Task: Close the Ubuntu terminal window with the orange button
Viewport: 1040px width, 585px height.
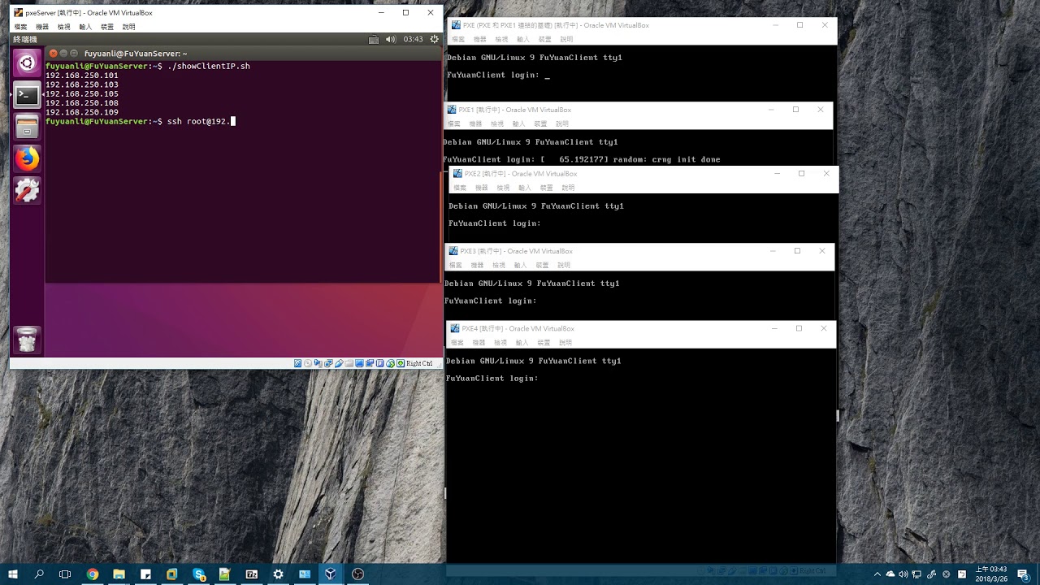Action: coord(54,54)
